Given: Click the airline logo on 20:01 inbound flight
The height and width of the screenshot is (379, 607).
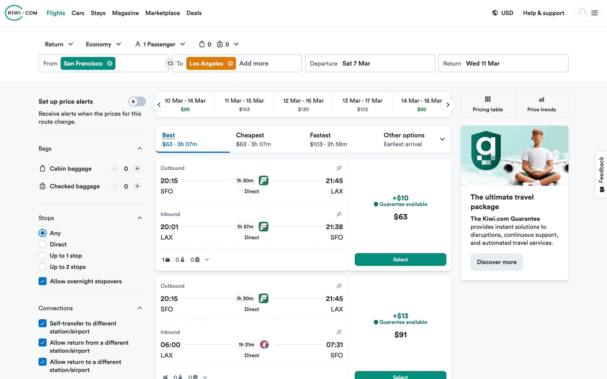Looking at the screenshot, I should [263, 227].
